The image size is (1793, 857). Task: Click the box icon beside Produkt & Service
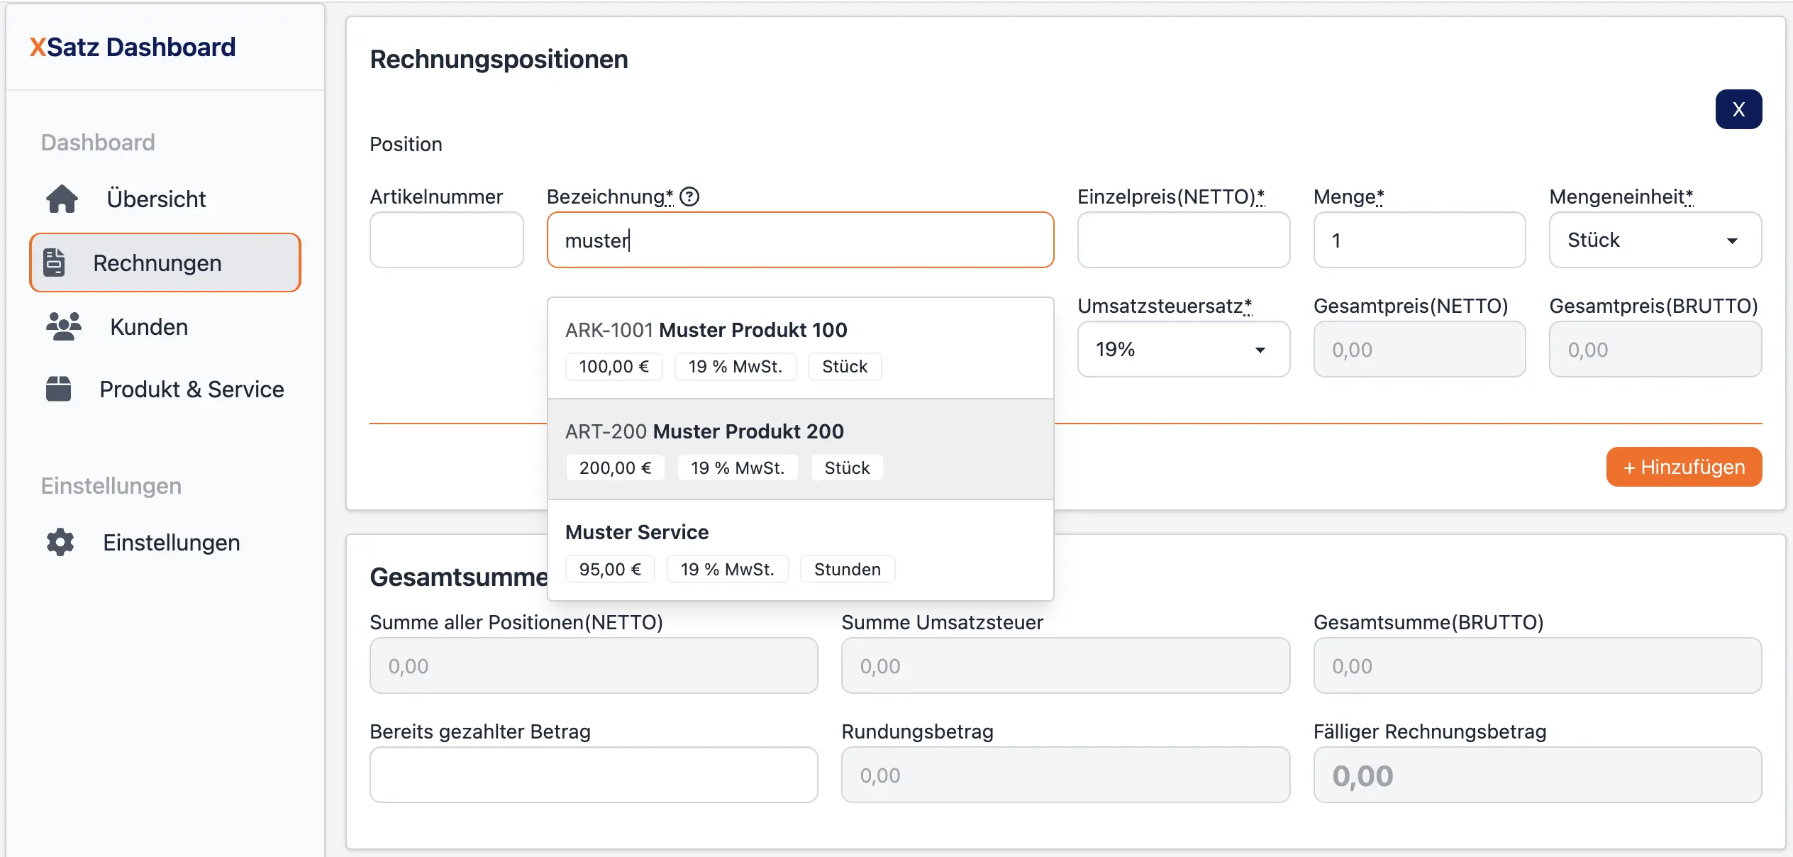(x=58, y=389)
